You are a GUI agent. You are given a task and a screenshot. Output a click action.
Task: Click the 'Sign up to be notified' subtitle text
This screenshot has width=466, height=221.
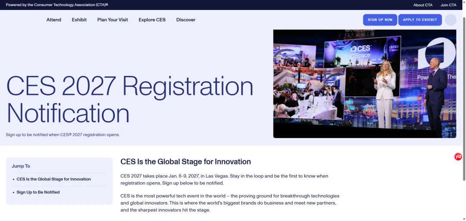[63, 135]
